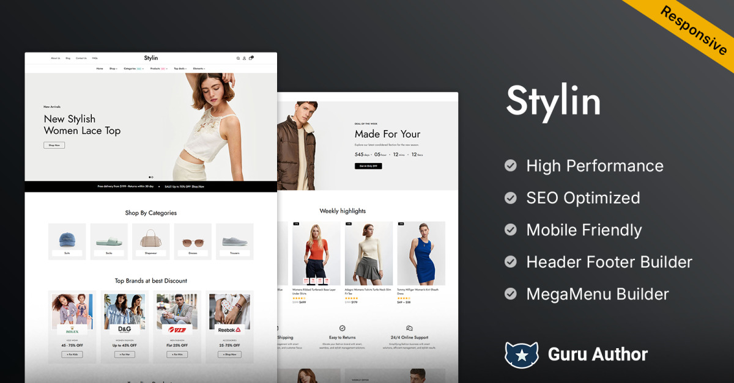
Task: Click the SEO Optimized check mark
Action: click(x=510, y=198)
